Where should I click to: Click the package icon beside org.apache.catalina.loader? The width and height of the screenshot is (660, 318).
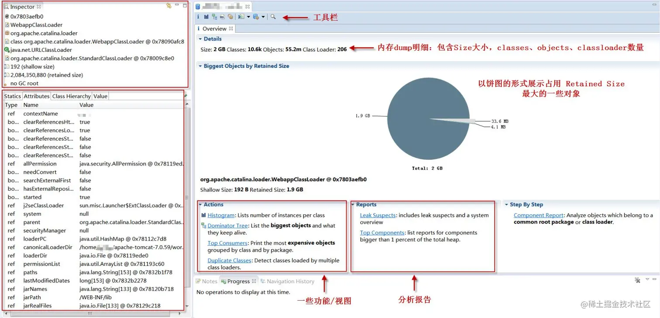coord(7,33)
